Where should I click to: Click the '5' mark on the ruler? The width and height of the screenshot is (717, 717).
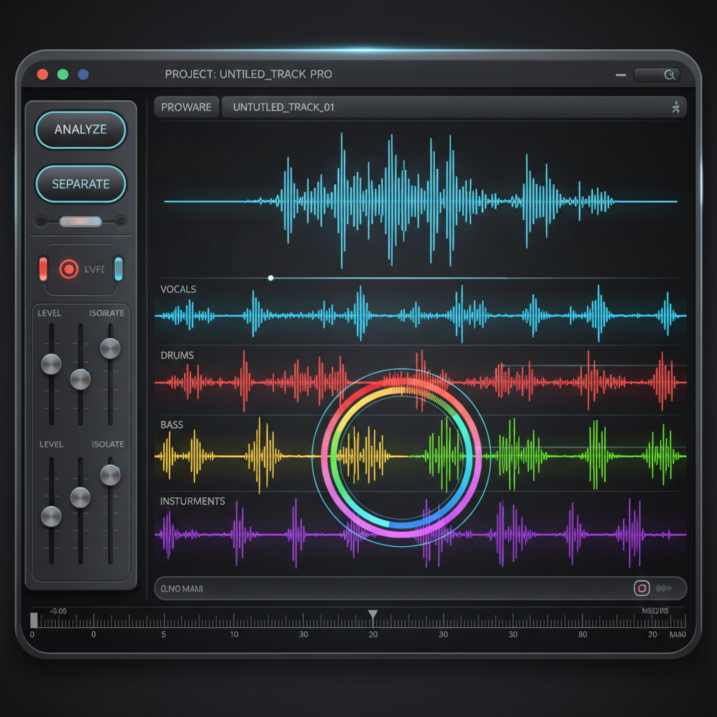click(x=164, y=634)
